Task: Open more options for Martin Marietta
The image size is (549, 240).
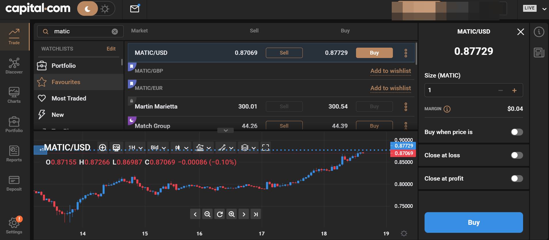Action: coord(406,107)
